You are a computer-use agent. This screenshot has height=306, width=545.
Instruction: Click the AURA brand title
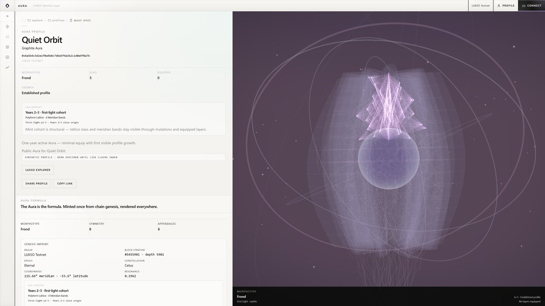click(22, 5)
